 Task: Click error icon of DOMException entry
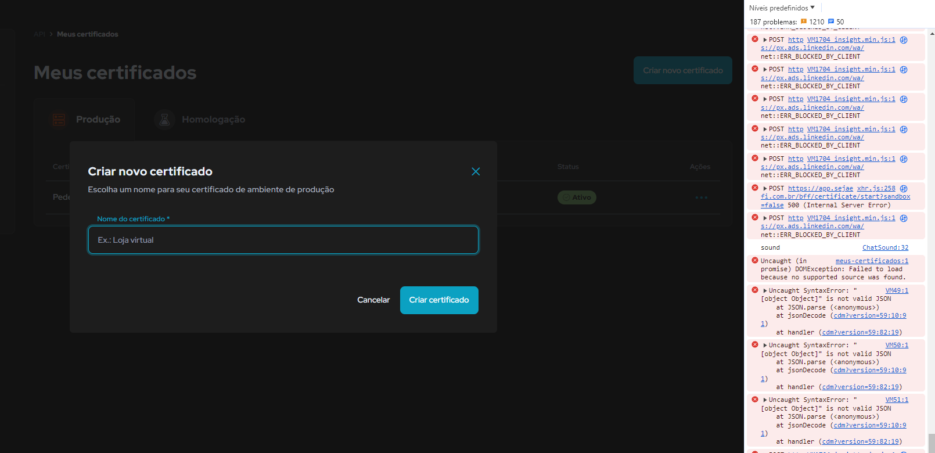(755, 261)
